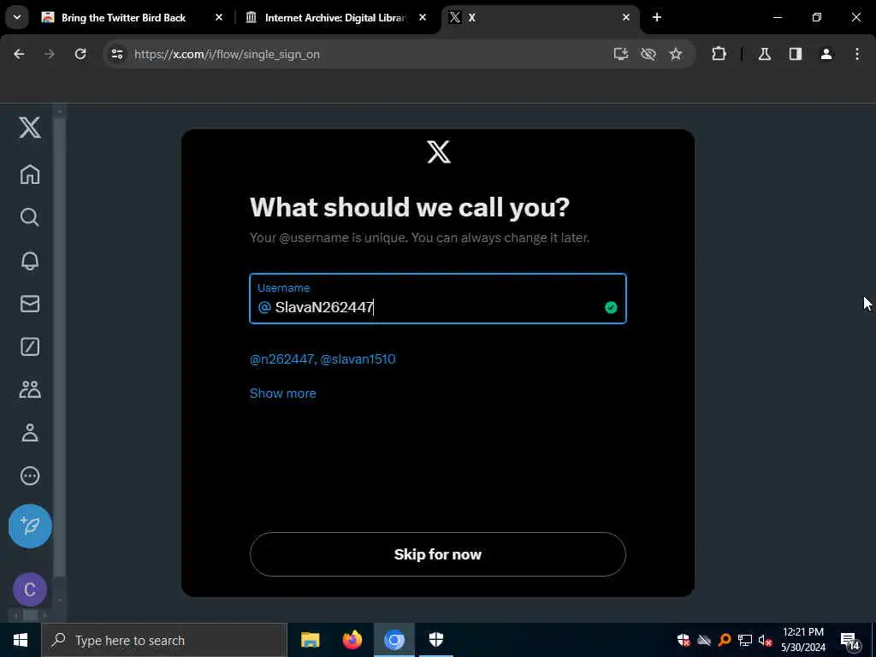The image size is (876, 657).
Task: Go to Home in the X sidebar
Action: (x=30, y=175)
